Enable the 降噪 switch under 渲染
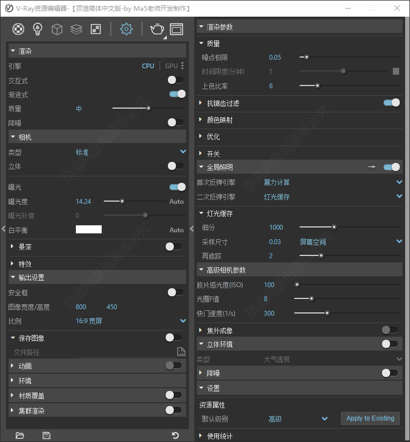The image size is (410, 442). (175, 123)
